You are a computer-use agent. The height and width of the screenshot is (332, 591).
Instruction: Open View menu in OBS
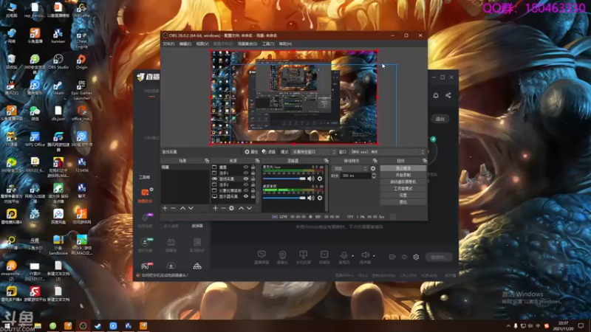pyautogui.click(x=202, y=44)
